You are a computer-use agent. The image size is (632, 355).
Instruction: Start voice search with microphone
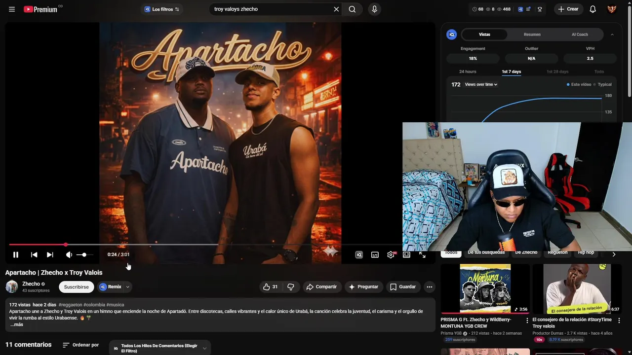click(374, 9)
